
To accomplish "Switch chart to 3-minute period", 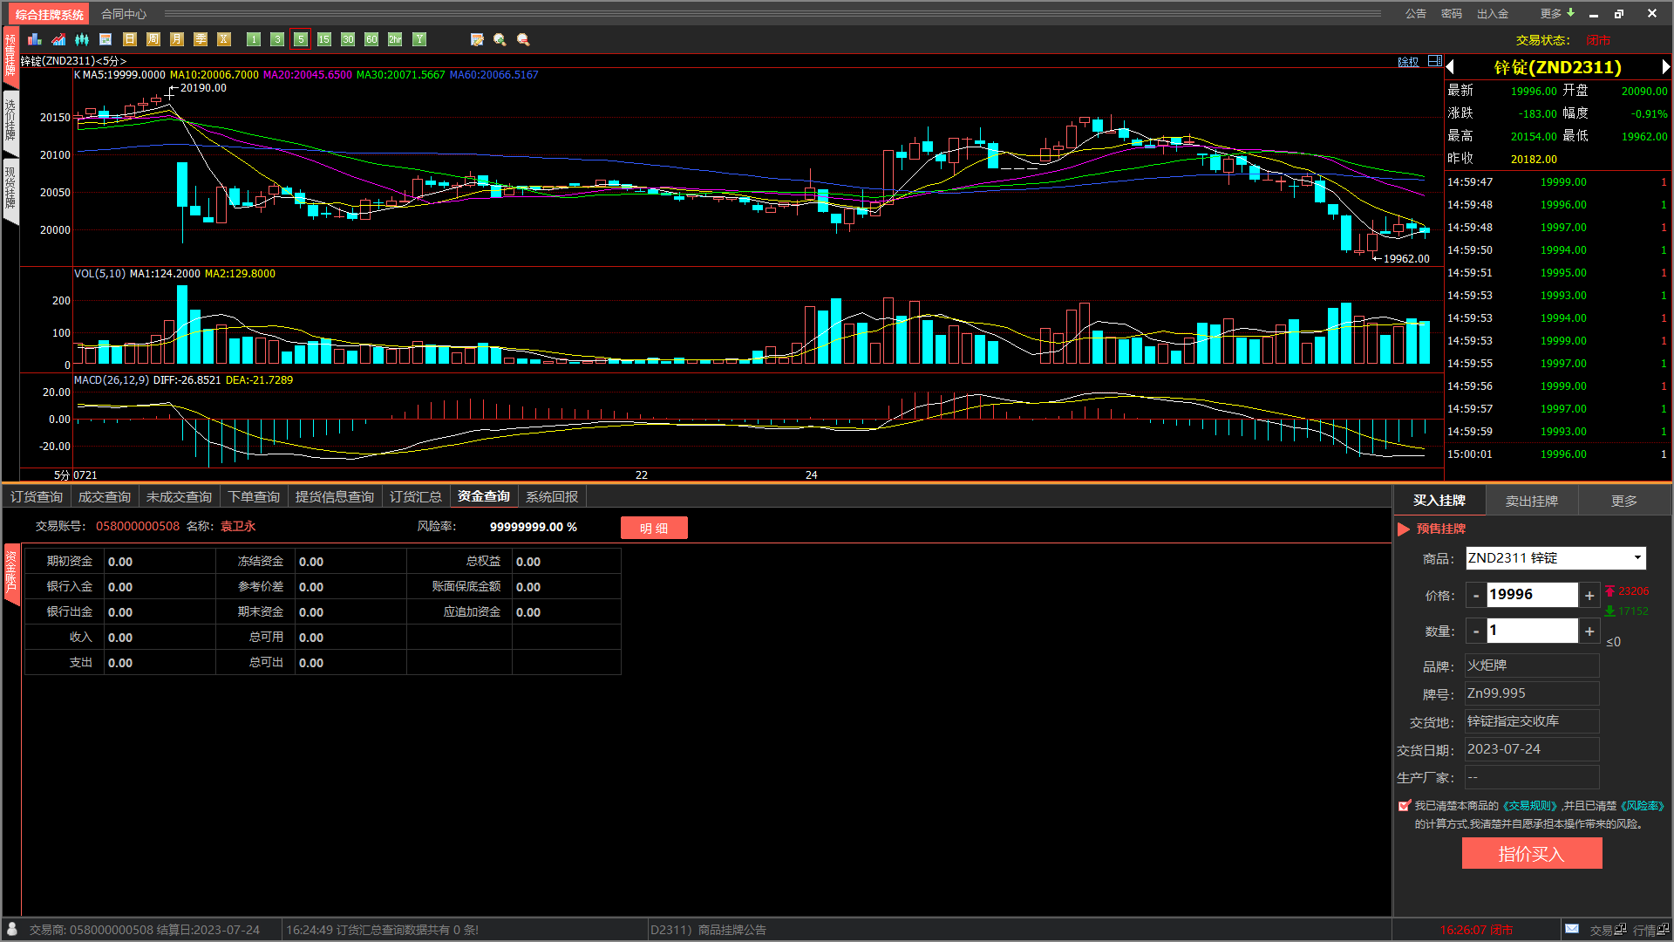I will 277,39.
